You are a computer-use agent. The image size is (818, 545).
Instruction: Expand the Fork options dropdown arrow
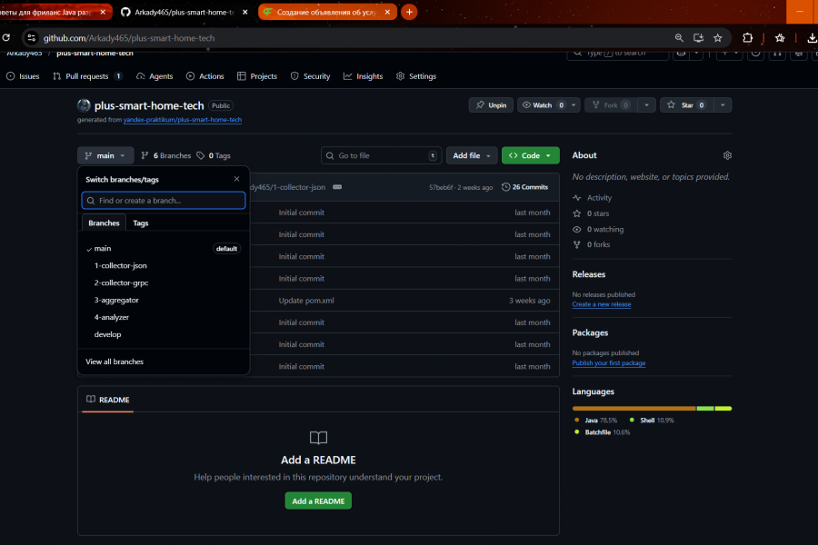point(646,104)
